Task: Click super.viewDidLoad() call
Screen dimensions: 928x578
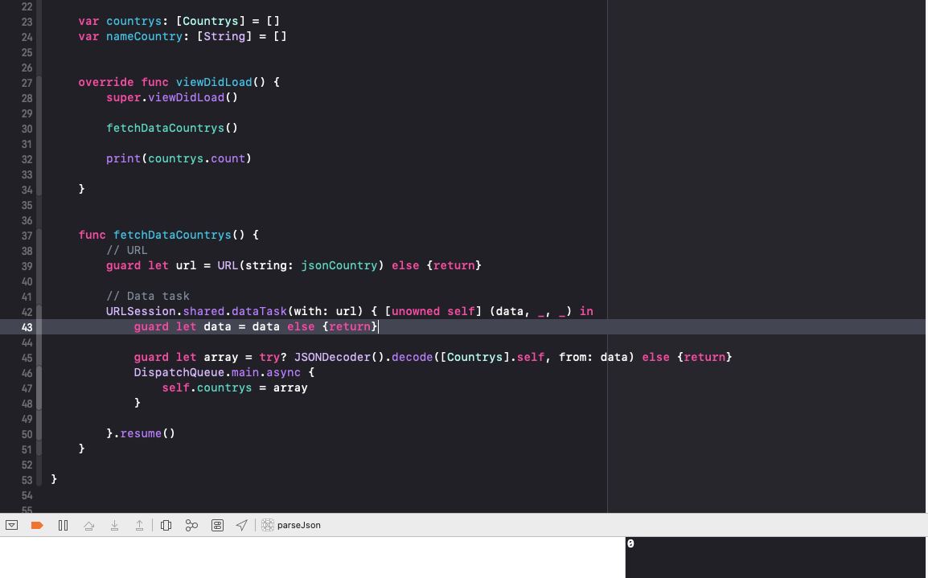Action: click(171, 97)
